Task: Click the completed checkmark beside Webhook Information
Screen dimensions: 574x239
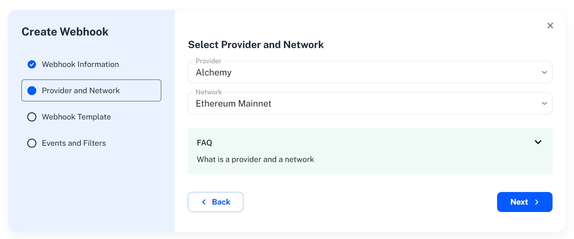Action: (x=32, y=64)
